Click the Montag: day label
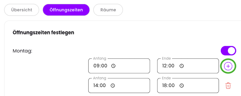 point(22,51)
